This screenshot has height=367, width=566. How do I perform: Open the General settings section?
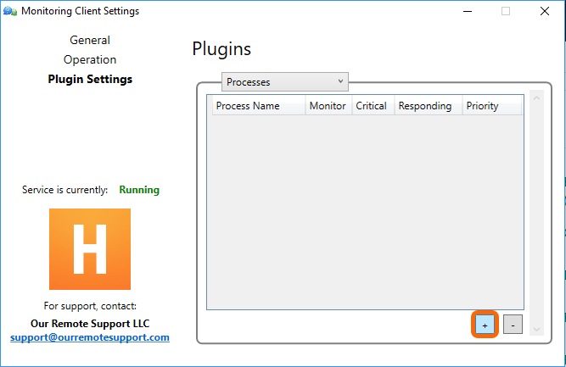point(90,40)
